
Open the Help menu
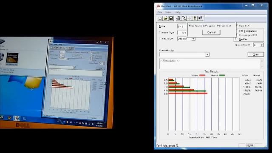click(x=178, y=12)
